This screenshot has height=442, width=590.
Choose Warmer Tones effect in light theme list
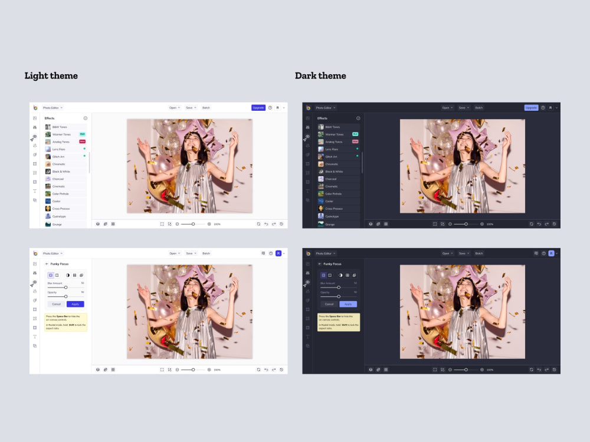click(x=65, y=134)
